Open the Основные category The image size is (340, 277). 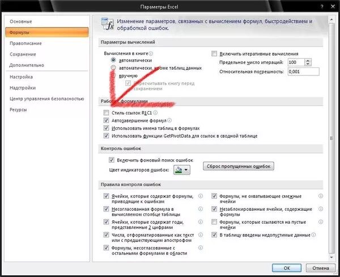tap(21, 22)
